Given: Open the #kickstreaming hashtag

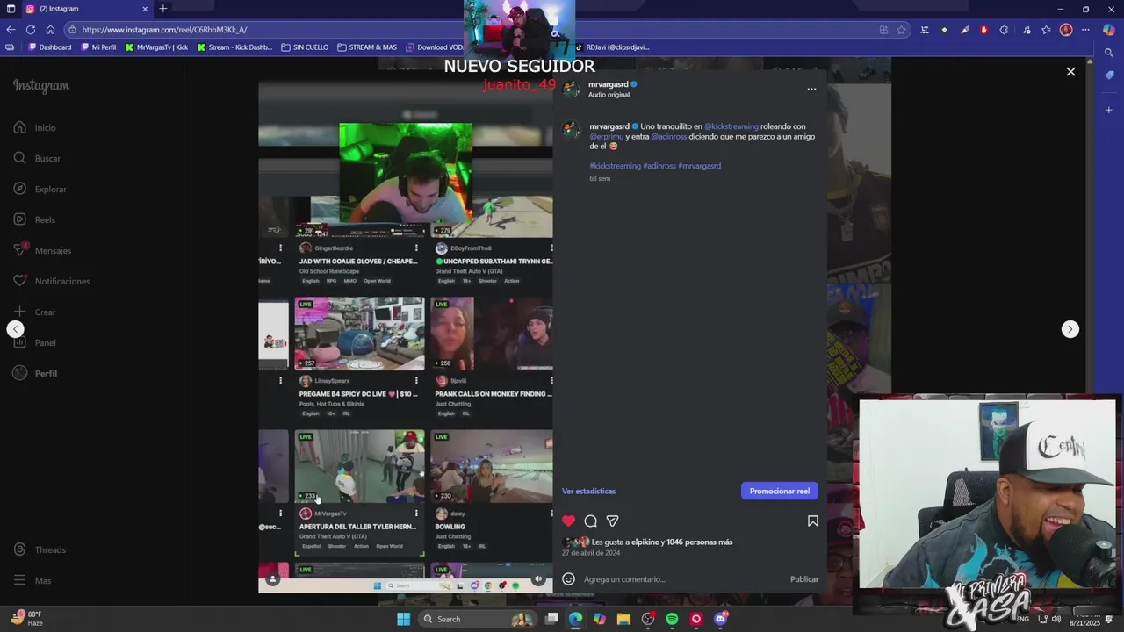Looking at the screenshot, I should point(615,166).
